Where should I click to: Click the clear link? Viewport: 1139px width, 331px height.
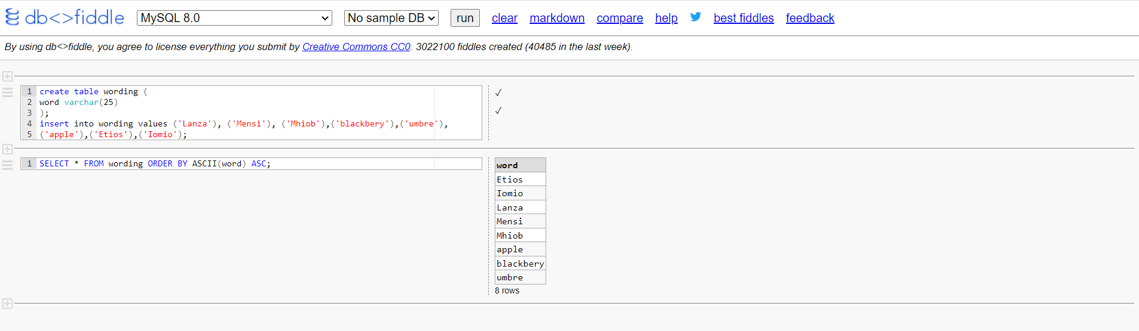pos(504,18)
